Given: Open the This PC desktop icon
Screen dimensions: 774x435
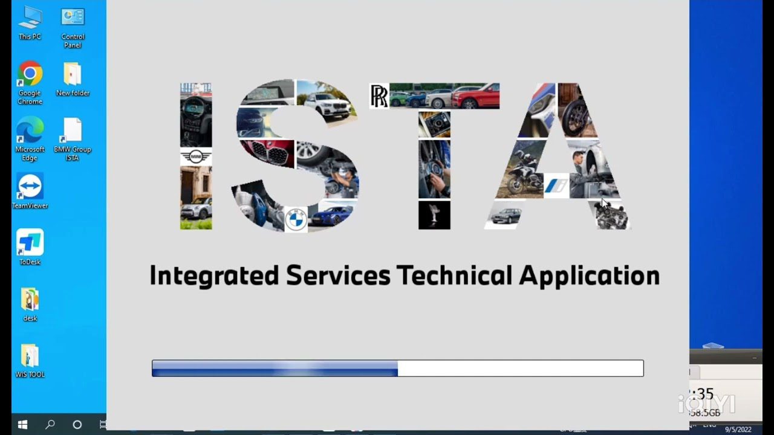Looking at the screenshot, I should point(30,24).
